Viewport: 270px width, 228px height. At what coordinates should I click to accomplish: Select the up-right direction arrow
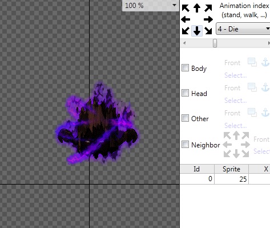click(x=208, y=8)
